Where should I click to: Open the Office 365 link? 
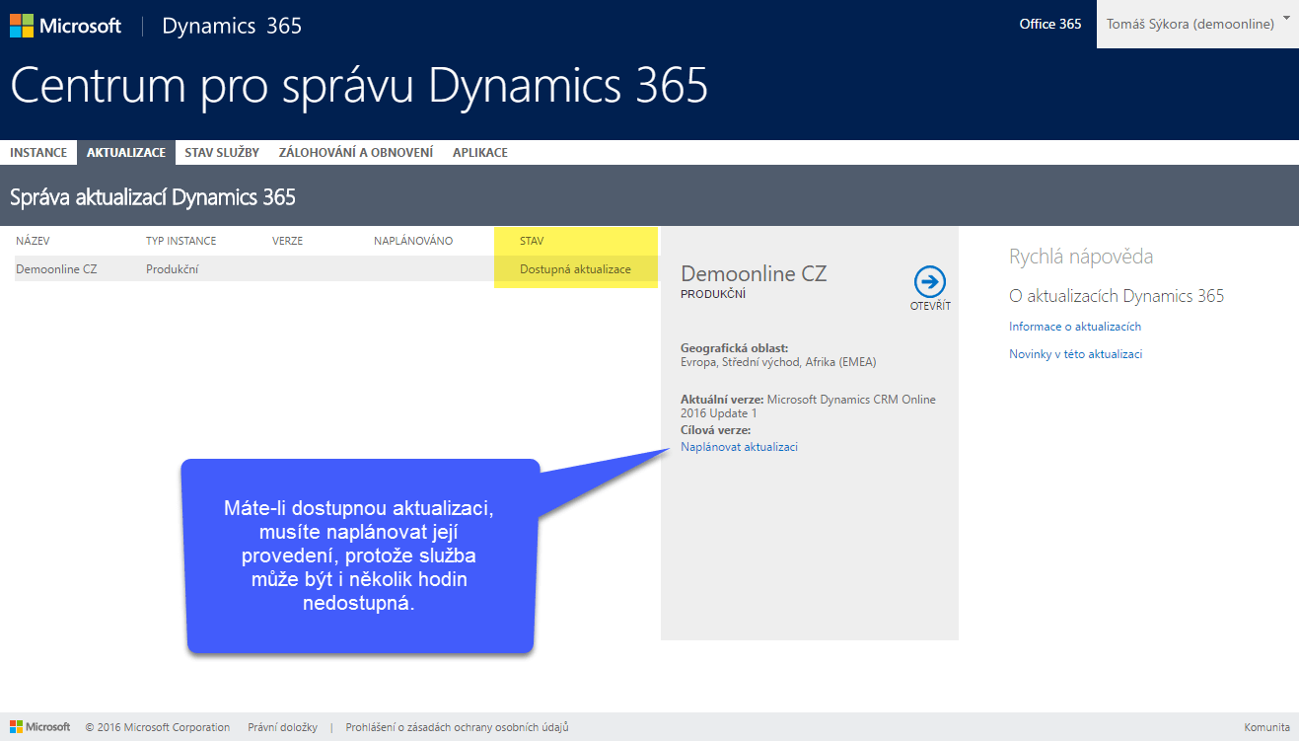pyautogui.click(x=1050, y=24)
